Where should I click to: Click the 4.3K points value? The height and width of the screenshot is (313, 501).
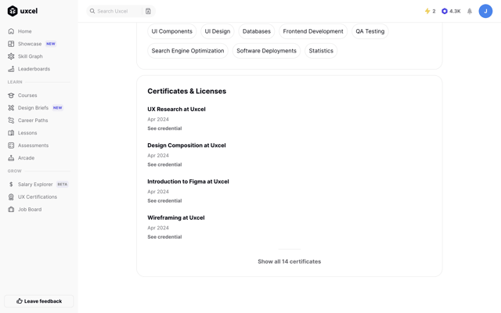click(455, 11)
